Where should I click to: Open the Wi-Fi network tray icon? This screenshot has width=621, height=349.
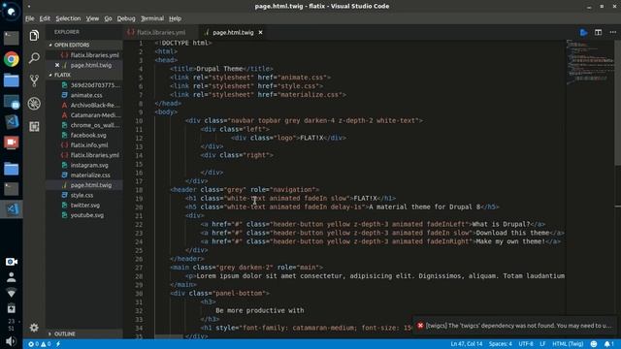point(11,293)
